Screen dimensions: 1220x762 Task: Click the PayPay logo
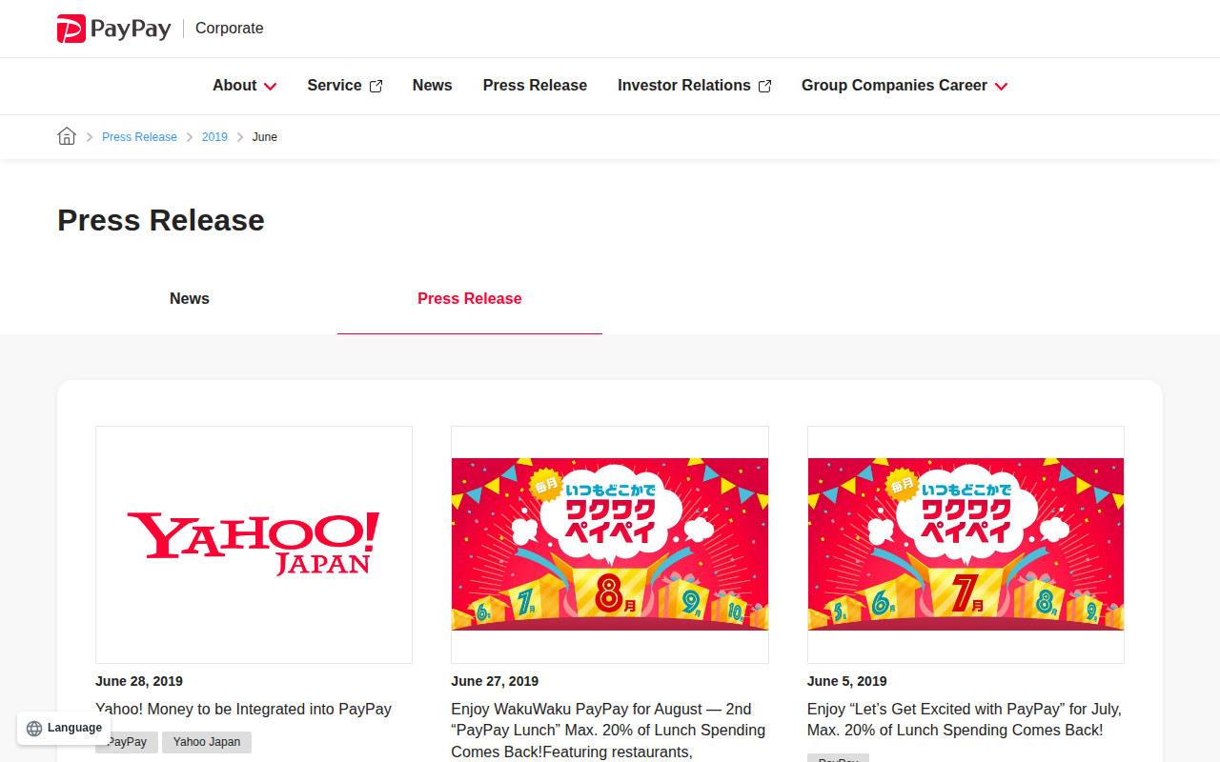[x=113, y=29]
